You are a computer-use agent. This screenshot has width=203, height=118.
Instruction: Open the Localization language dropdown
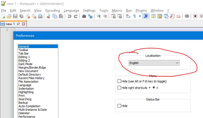tap(154, 63)
